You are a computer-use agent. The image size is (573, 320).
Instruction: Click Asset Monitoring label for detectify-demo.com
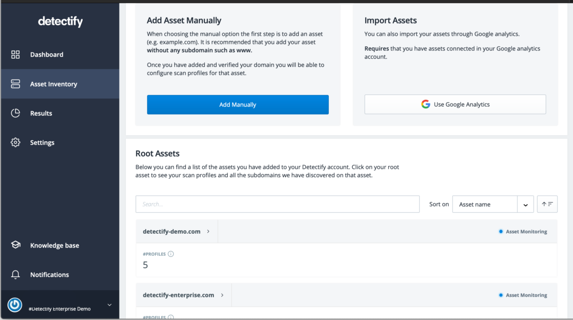coord(526,232)
